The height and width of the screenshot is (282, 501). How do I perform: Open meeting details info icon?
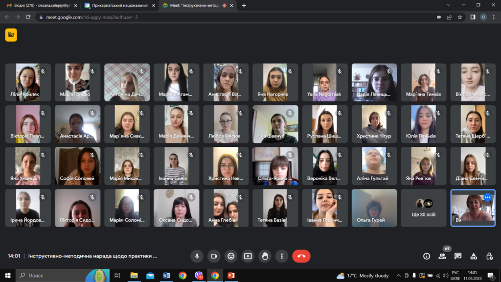point(427,256)
